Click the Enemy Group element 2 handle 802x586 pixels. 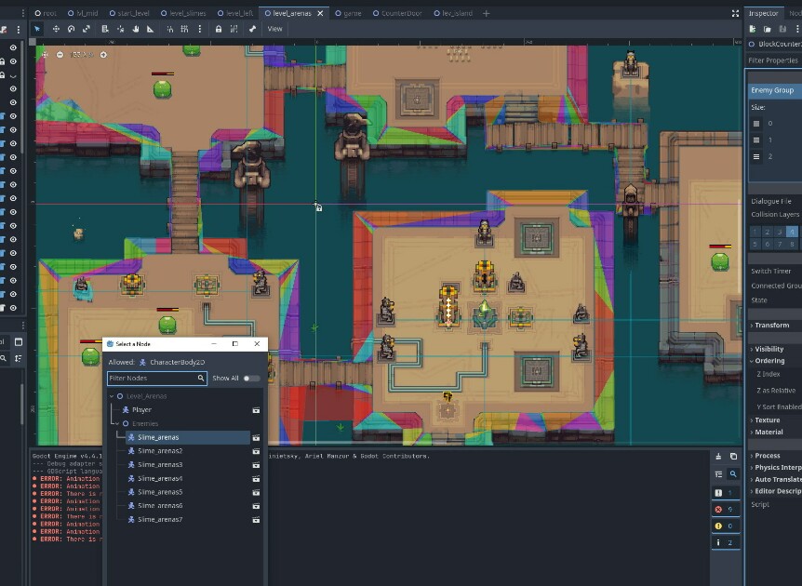(x=756, y=156)
